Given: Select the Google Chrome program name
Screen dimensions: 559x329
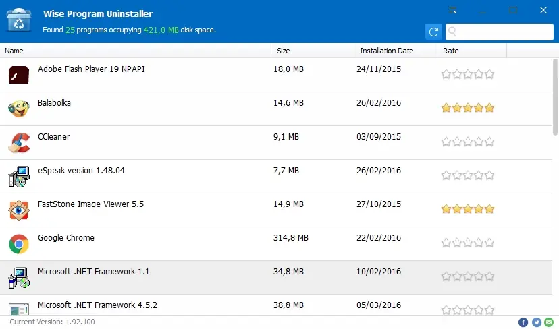Looking at the screenshot, I should pos(66,238).
